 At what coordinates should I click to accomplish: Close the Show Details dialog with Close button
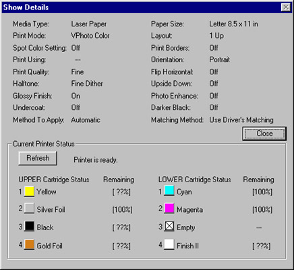click(264, 134)
